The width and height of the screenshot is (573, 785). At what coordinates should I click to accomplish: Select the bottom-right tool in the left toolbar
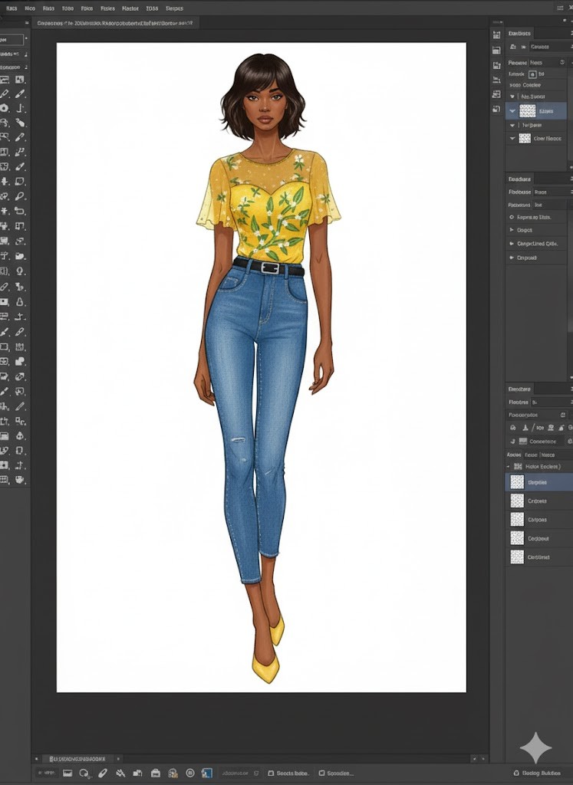(x=21, y=479)
